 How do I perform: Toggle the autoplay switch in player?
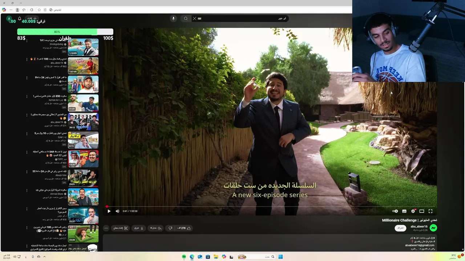395,211
